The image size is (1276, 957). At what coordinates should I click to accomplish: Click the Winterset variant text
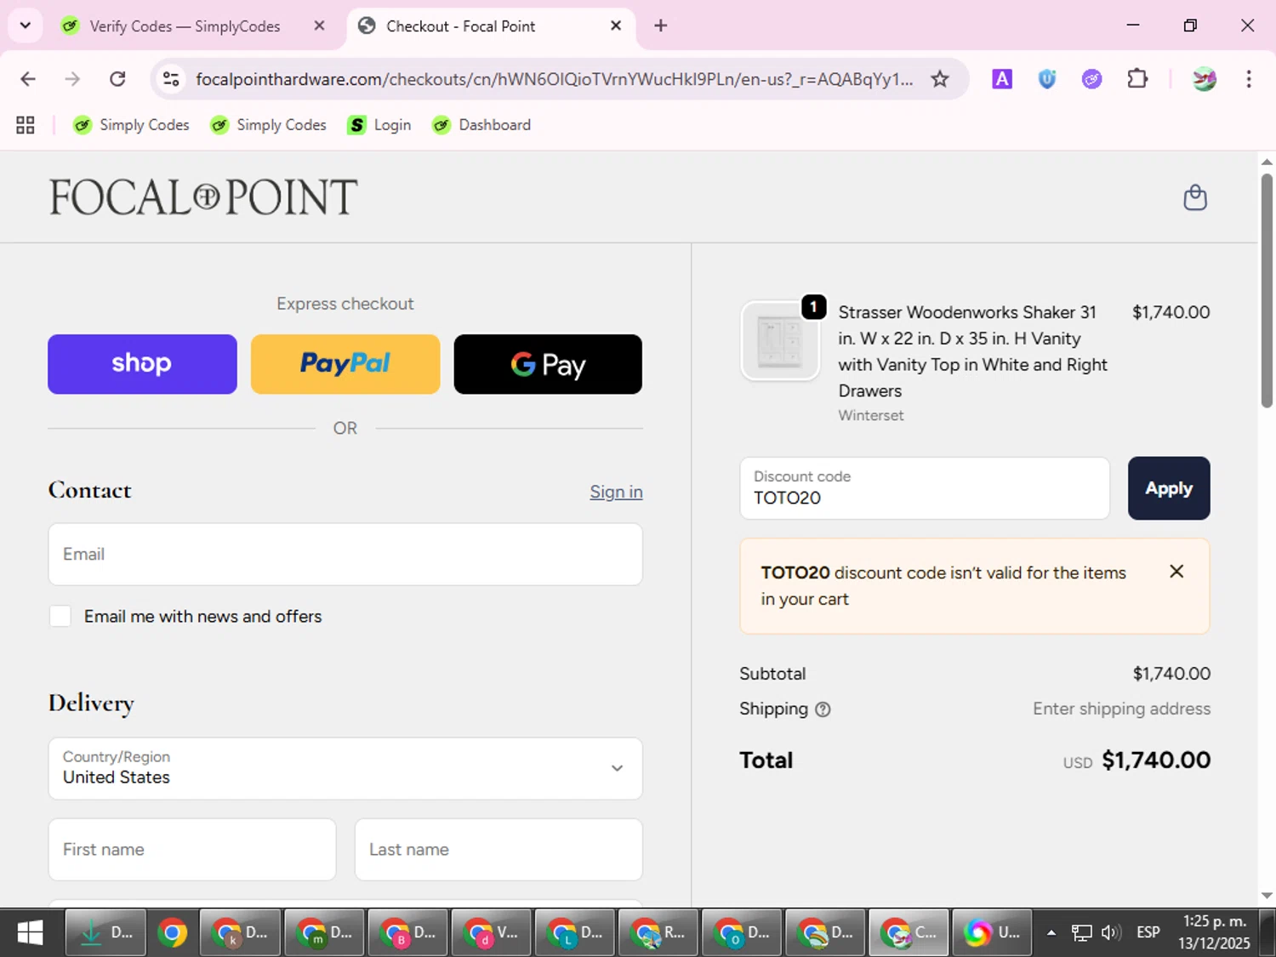coord(871,415)
